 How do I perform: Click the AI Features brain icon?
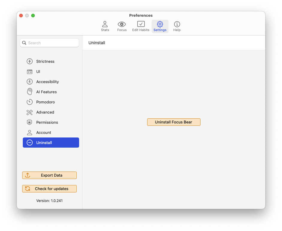pos(30,92)
